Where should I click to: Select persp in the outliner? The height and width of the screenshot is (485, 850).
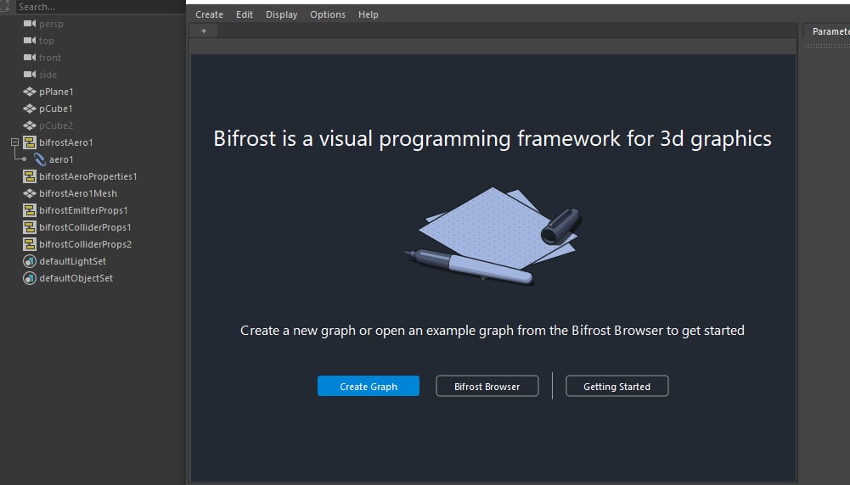[x=51, y=24]
